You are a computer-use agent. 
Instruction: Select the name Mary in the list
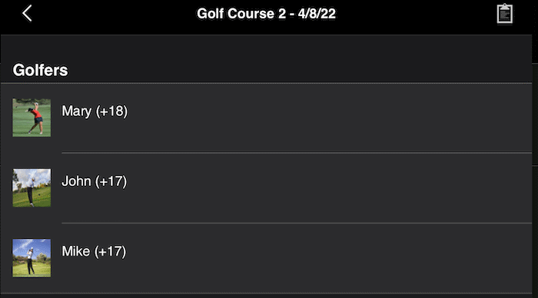pos(77,111)
